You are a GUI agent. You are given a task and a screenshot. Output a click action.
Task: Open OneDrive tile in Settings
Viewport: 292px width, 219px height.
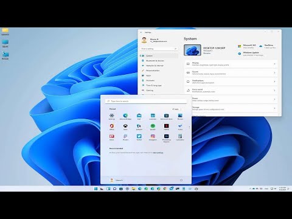pos(268,46)
